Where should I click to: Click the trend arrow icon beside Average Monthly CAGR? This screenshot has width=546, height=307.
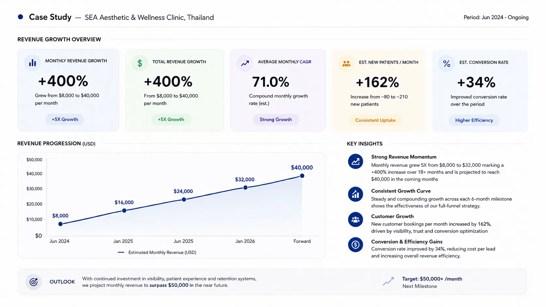[x=245, y=63]
